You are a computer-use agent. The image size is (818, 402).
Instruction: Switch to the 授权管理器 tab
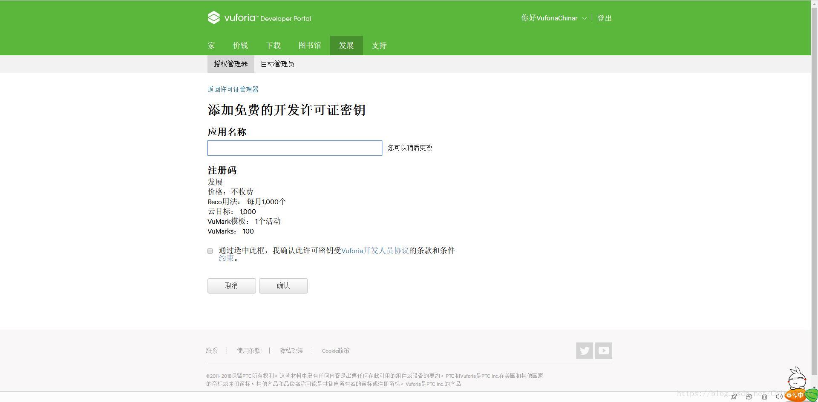[x=231, y=64]
